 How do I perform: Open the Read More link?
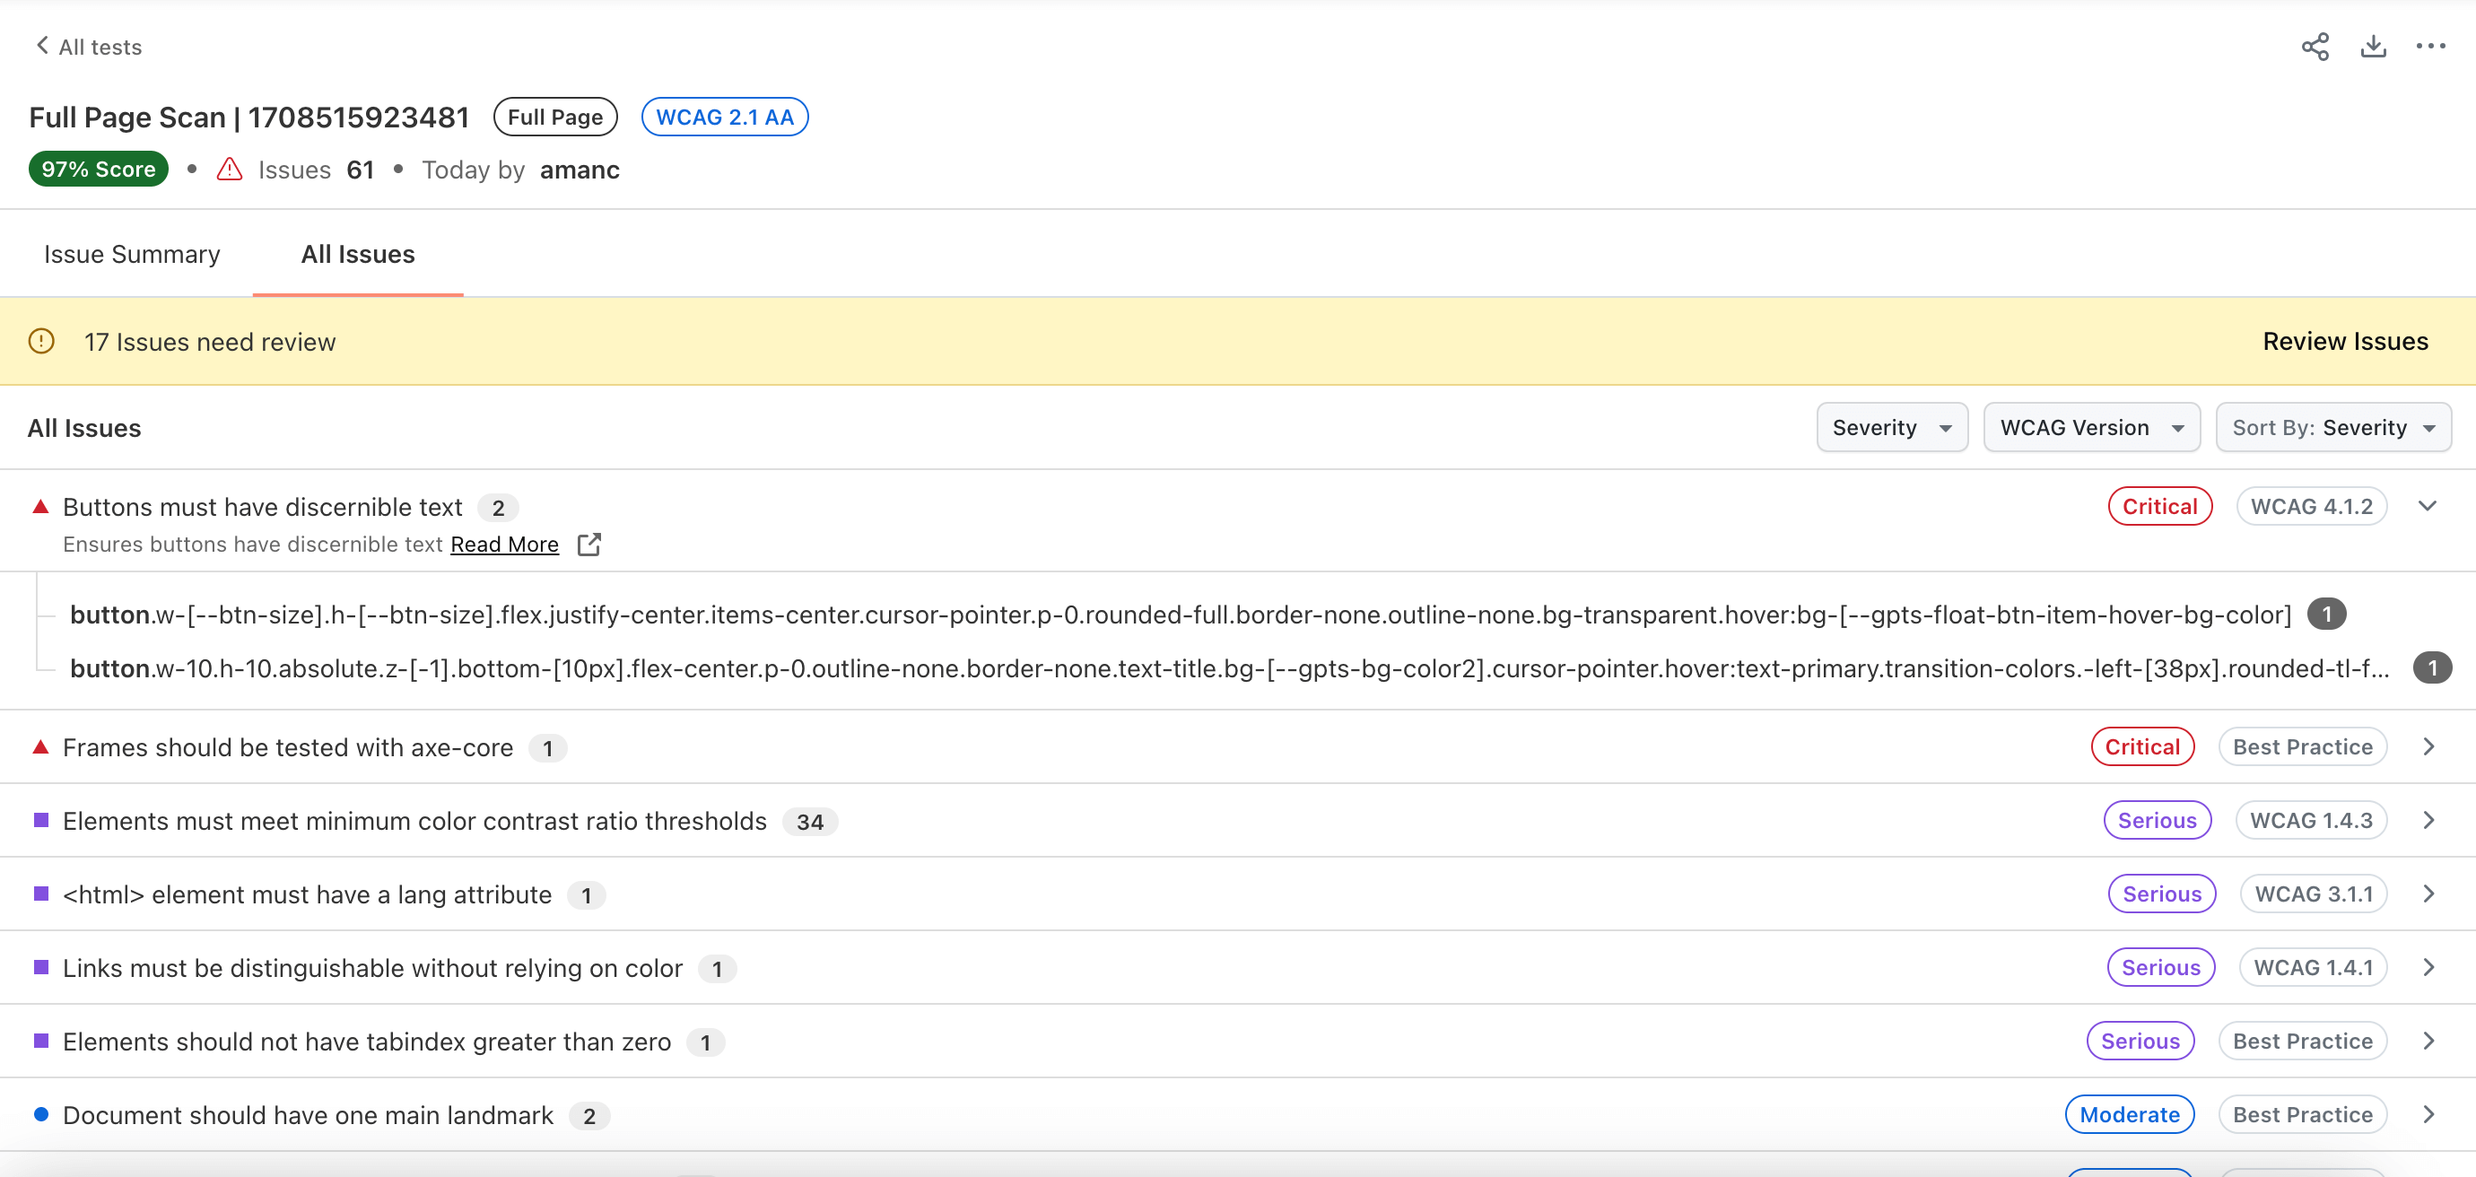pyautogui.click(x=503, y=545)
